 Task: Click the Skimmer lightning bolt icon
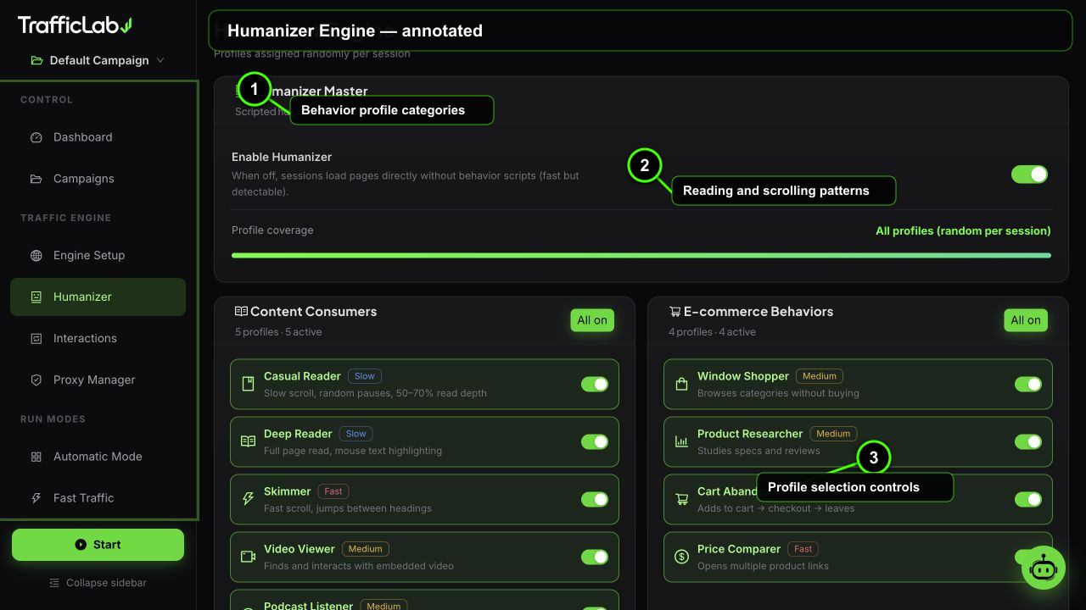click(248, 499)
